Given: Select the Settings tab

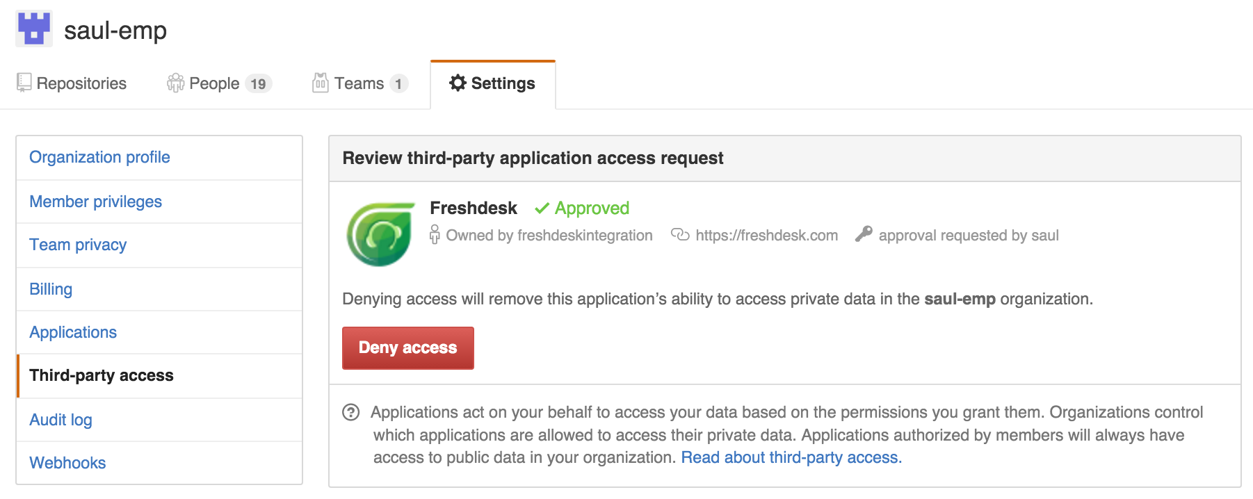Looking at the screenshot, I should tap(493, 84).
